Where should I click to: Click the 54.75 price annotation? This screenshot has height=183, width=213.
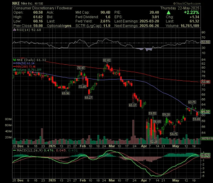(x=174, y=134)
